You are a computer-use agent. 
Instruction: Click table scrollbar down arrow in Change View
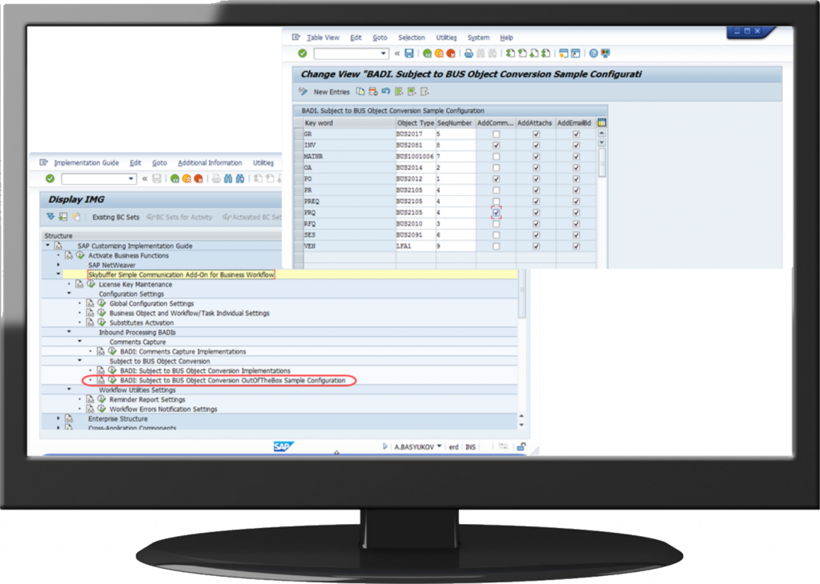click(x=602, y=142)
